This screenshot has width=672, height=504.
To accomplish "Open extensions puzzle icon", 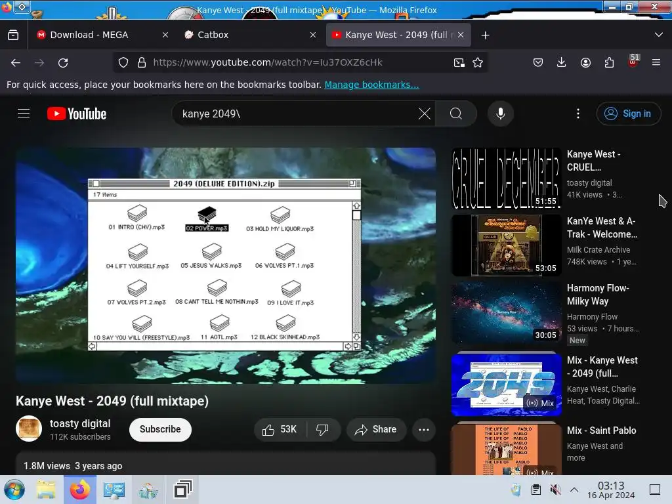I will click(x=609, y=62).
